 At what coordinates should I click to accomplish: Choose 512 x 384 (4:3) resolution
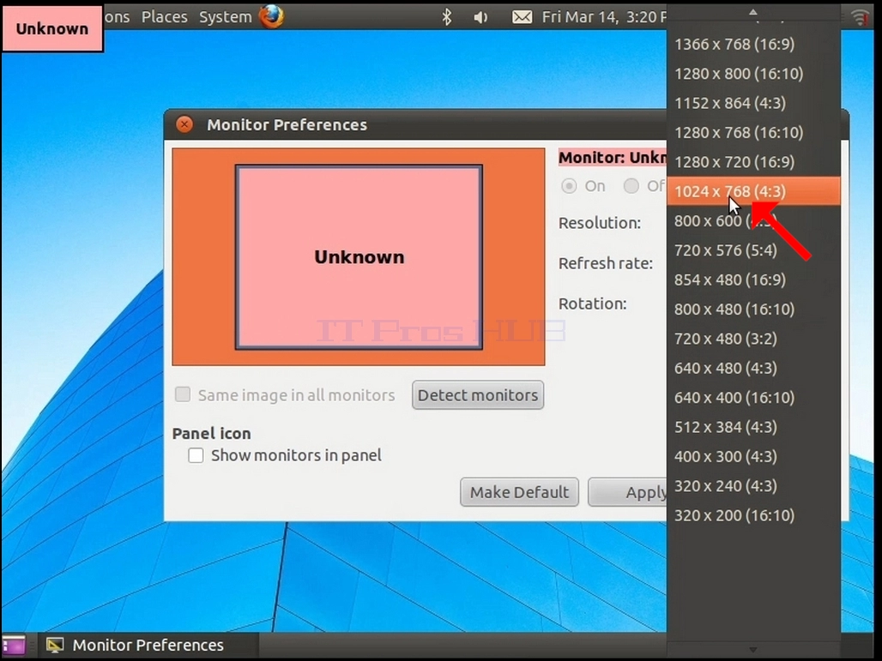[753, 427]
